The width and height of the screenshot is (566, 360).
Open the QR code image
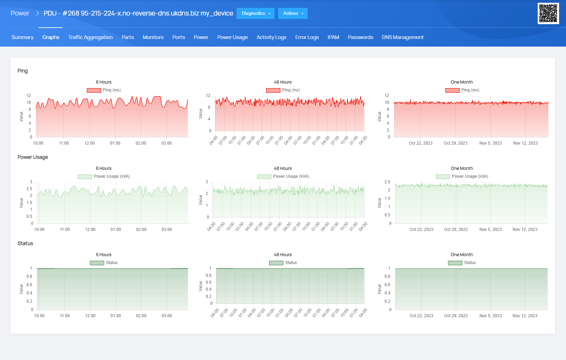click(548, 13)
